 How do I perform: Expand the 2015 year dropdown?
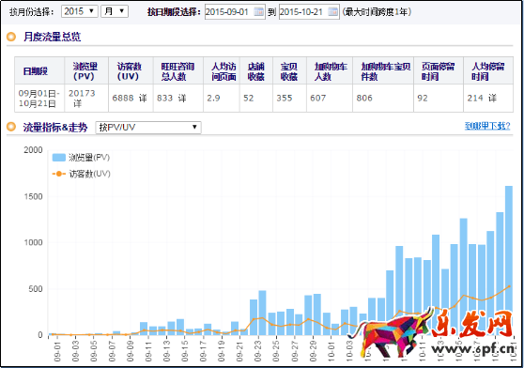[x=80, y=11]
